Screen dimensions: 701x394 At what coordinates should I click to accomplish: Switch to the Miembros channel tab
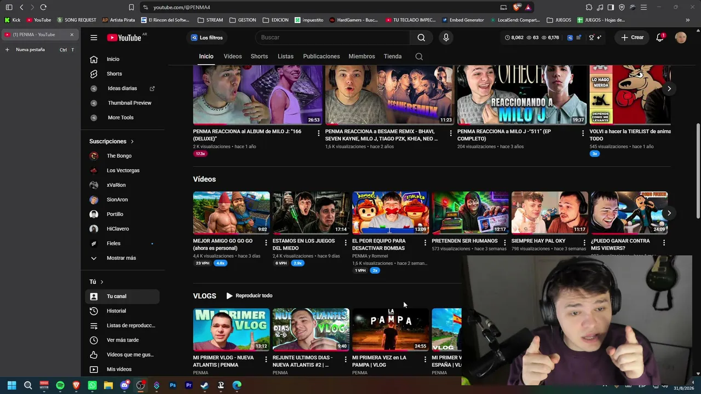click(362, 56)
